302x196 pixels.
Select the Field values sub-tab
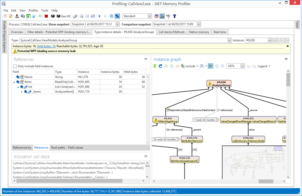pos(75,147)
